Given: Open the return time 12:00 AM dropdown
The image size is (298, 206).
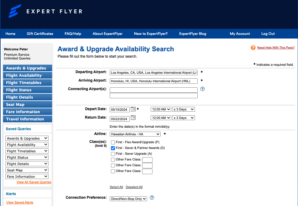Looking at the screenshot, I should 161,118.
